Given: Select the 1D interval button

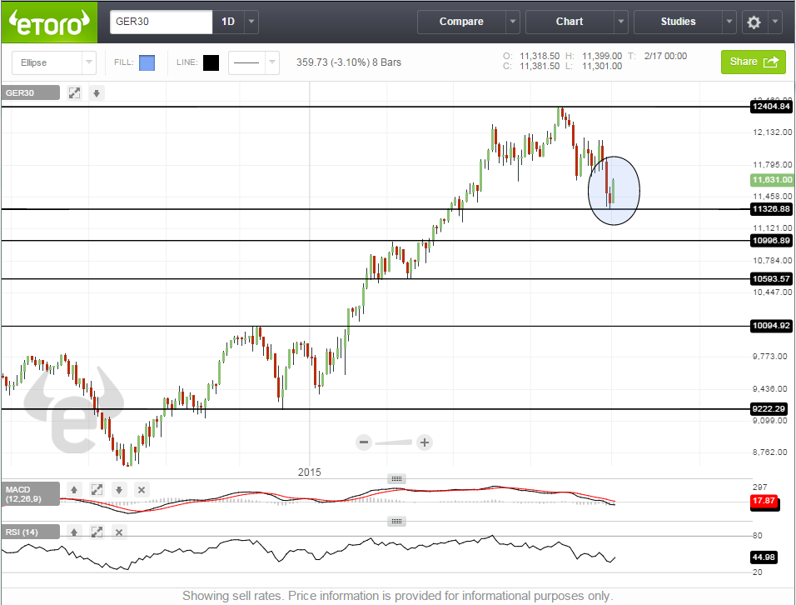Looking at the screenshot, I should [x=228, y=22].
